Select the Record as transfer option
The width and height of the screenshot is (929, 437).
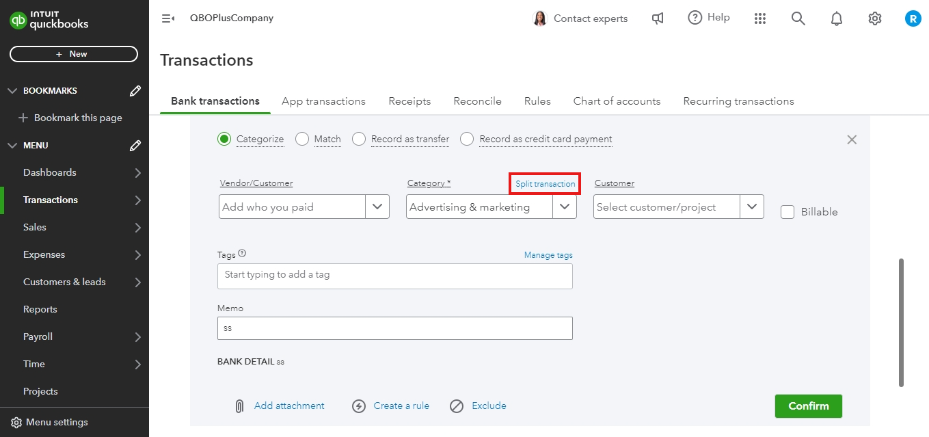[359, 139]
